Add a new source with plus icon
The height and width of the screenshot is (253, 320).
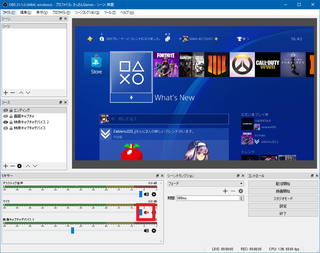6,166
